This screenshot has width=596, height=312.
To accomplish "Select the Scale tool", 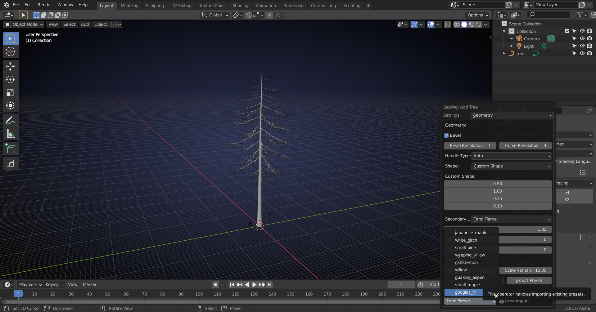I will pyautogui.click(x=10, y=93).
